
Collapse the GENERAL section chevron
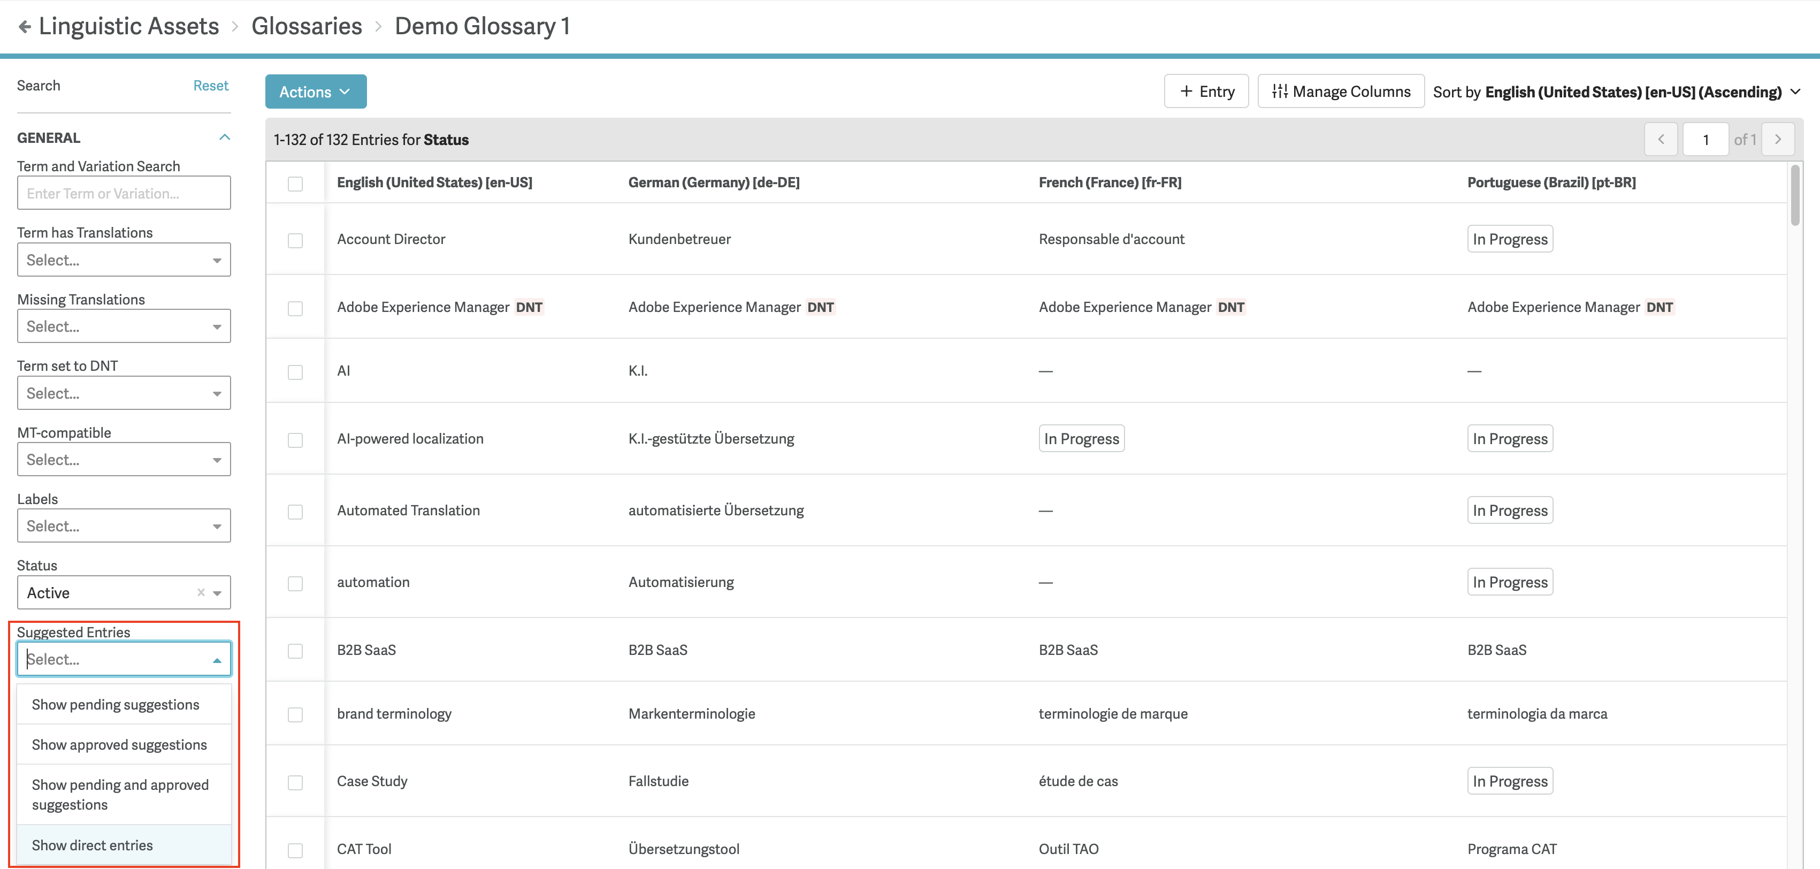pos(225,138)
